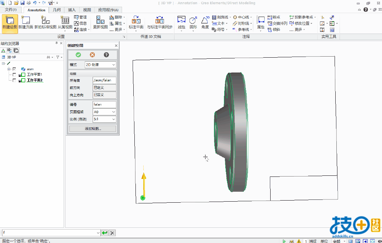Switch to the 插入 tab
382x243 pixels.
[x=71, y=10]
